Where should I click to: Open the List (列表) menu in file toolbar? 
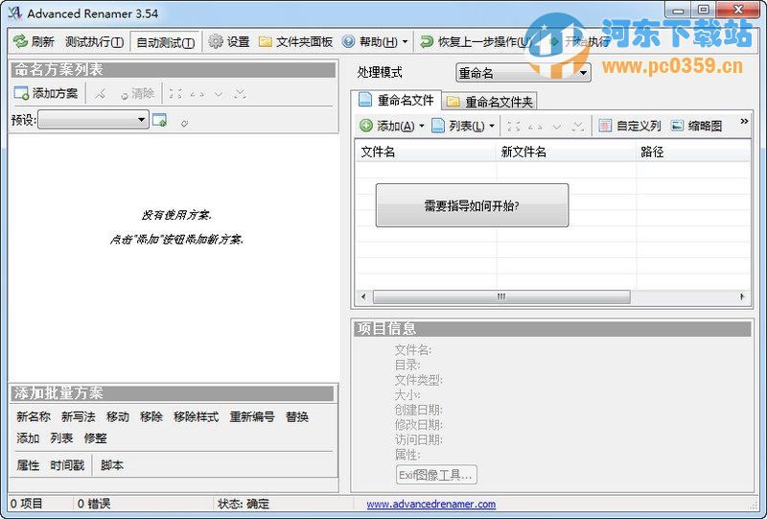[458, 126]
